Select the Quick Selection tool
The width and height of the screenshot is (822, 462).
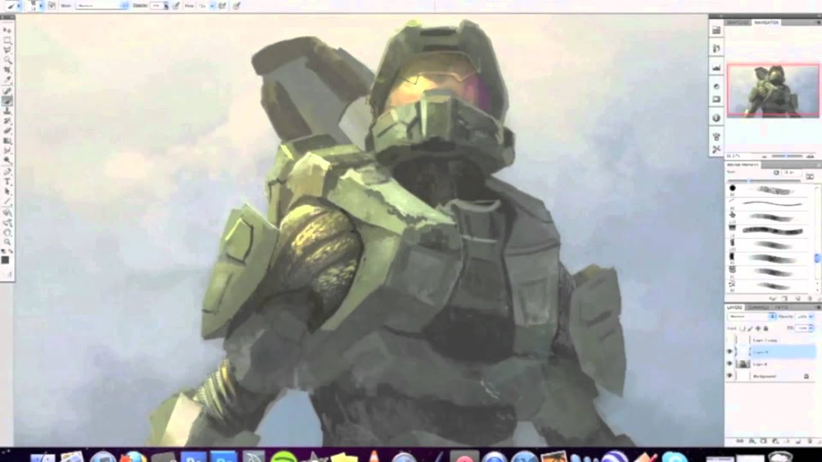point(8,59)
